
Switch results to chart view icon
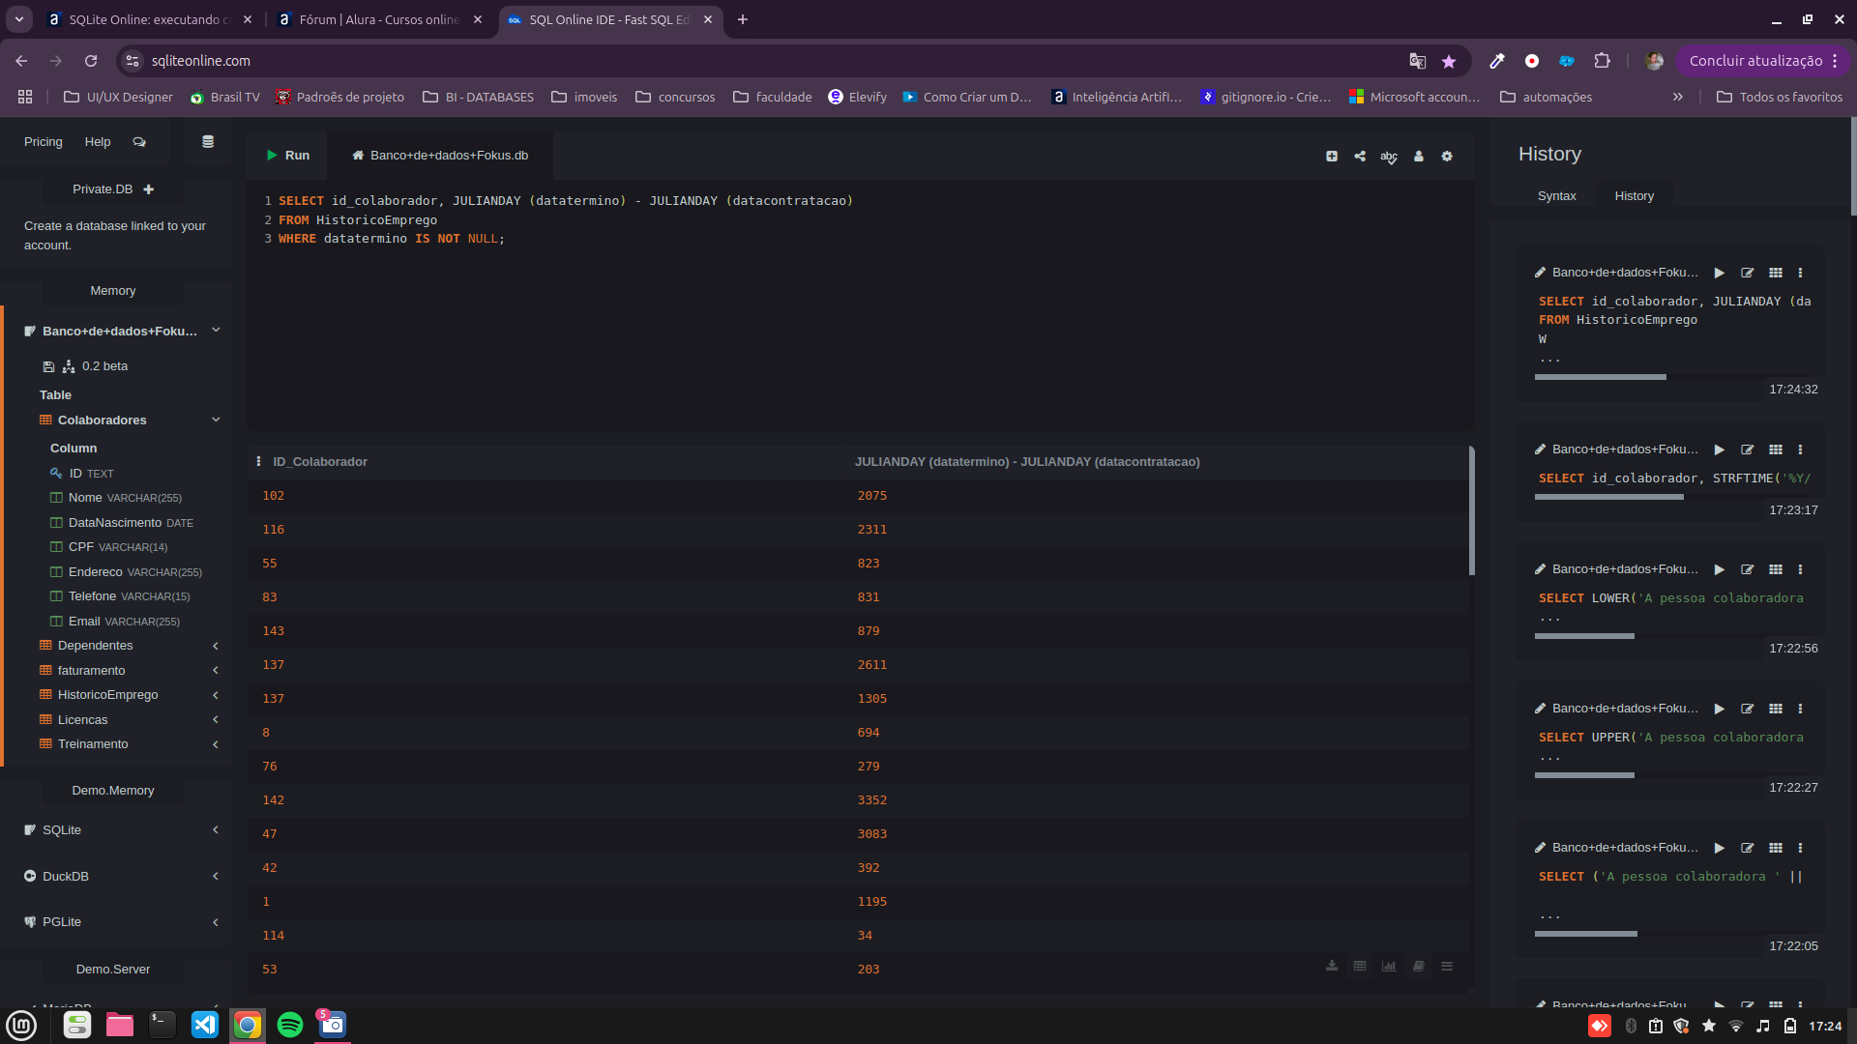point(1389,967)
